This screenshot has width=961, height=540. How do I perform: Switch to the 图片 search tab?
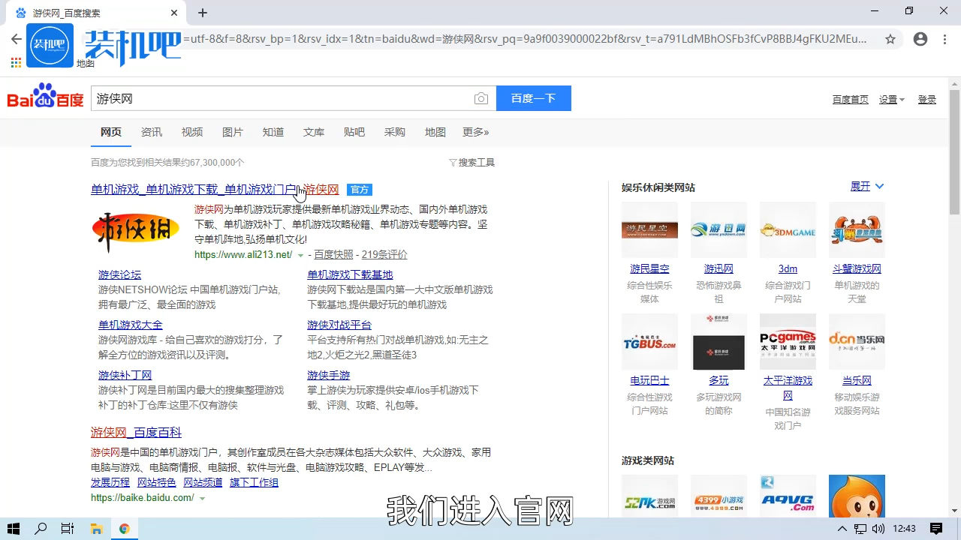(x=233, y=132)
